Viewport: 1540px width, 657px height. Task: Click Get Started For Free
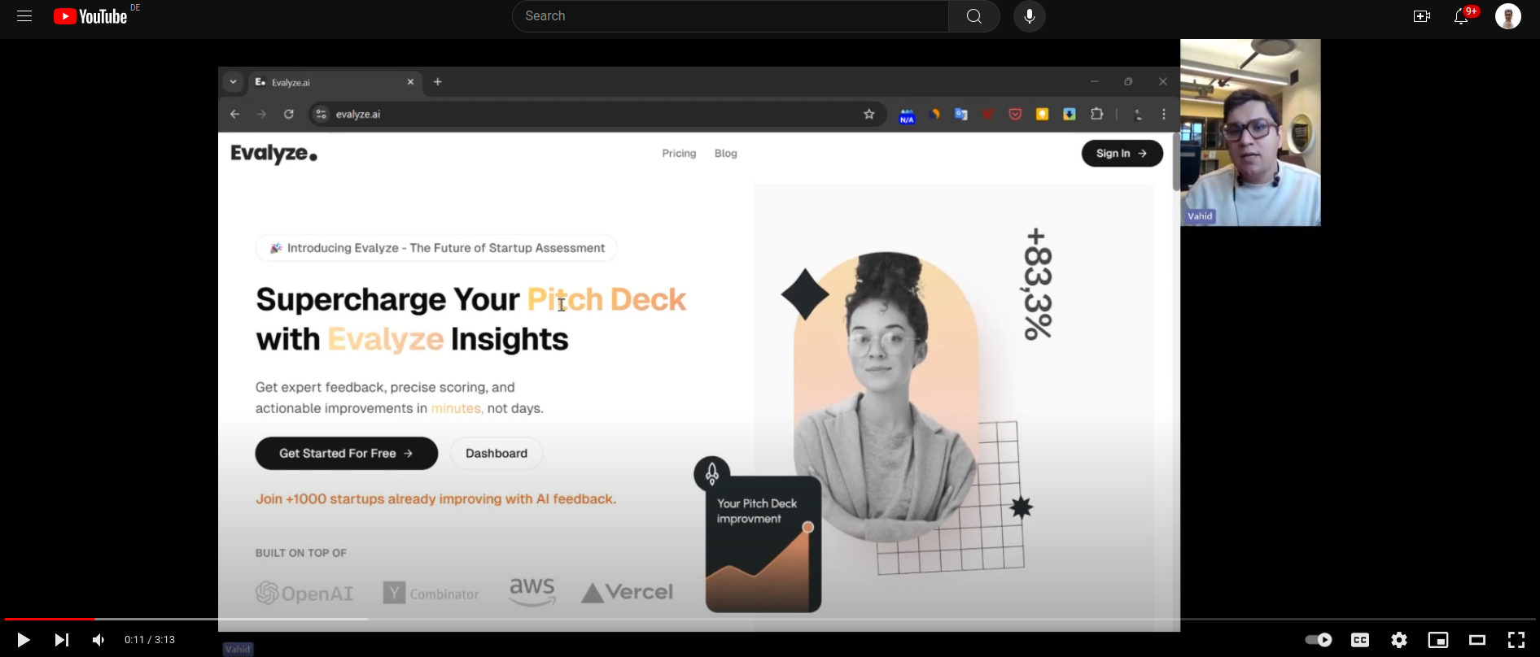[347, 454]
